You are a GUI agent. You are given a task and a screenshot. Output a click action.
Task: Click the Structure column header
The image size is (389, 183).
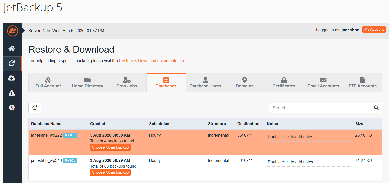coord(217,124)
